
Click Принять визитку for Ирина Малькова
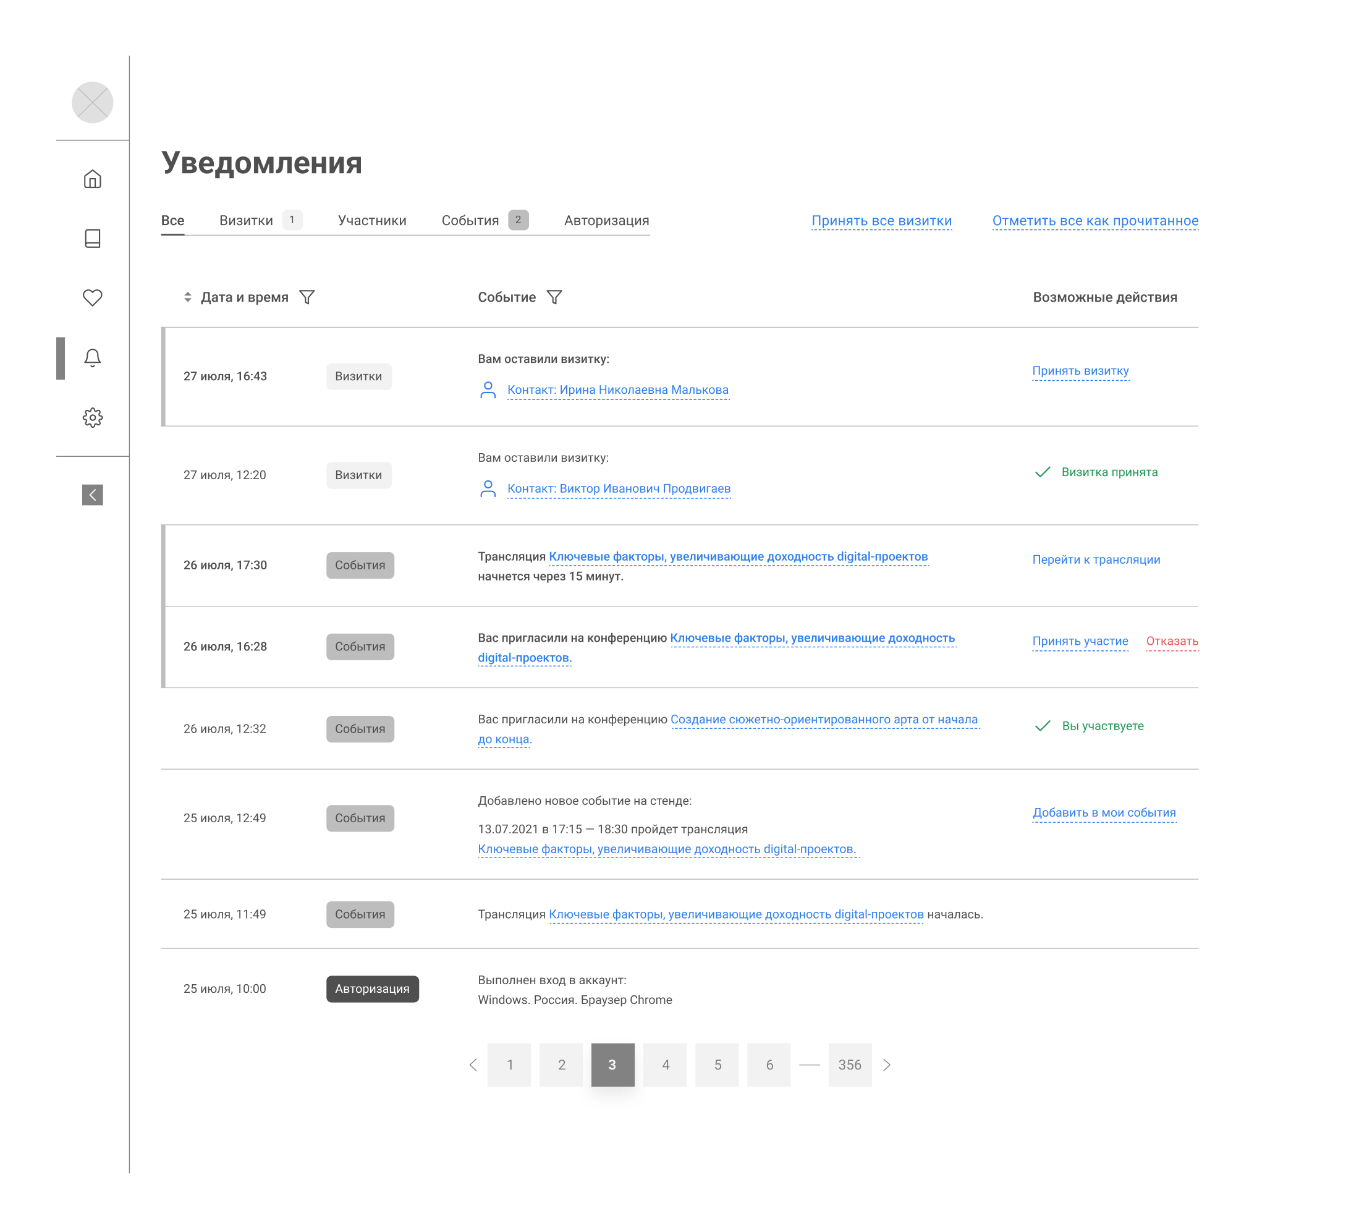pos(1080,371)
